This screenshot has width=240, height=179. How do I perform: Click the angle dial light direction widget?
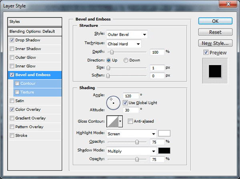(x=113, y=103)
